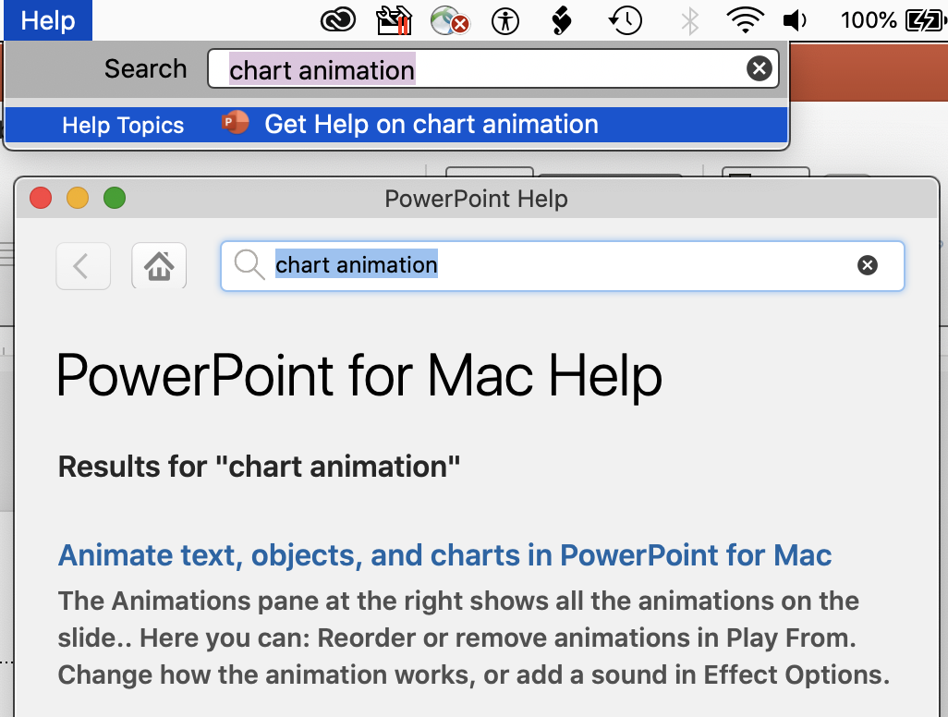
Task: Open the Adobe Creative Cloud menu bar icon
Action: click(339, 19)
